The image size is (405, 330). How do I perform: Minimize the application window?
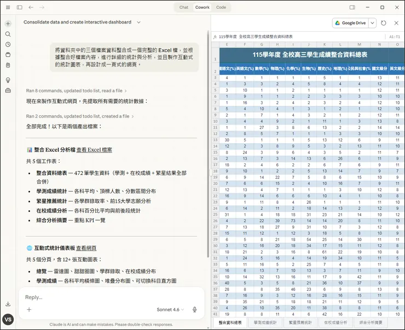[x=368, y=7]
